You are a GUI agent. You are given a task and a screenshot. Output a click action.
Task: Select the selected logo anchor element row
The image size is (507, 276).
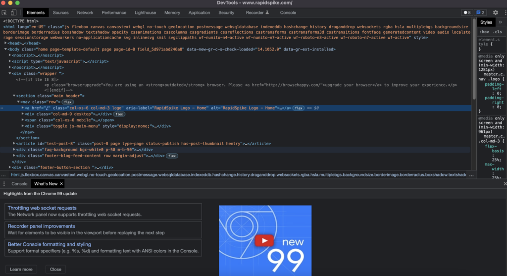pyautogui.click(x=235, y=108)
